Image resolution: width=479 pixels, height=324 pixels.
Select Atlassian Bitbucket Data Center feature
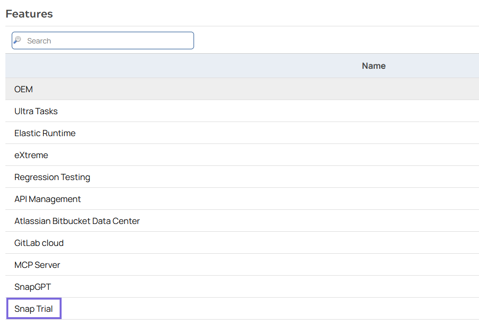[242, 221]
